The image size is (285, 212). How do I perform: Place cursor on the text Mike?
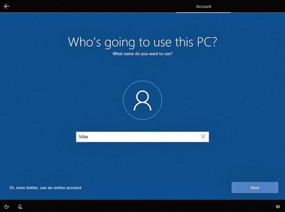[84, 137]
